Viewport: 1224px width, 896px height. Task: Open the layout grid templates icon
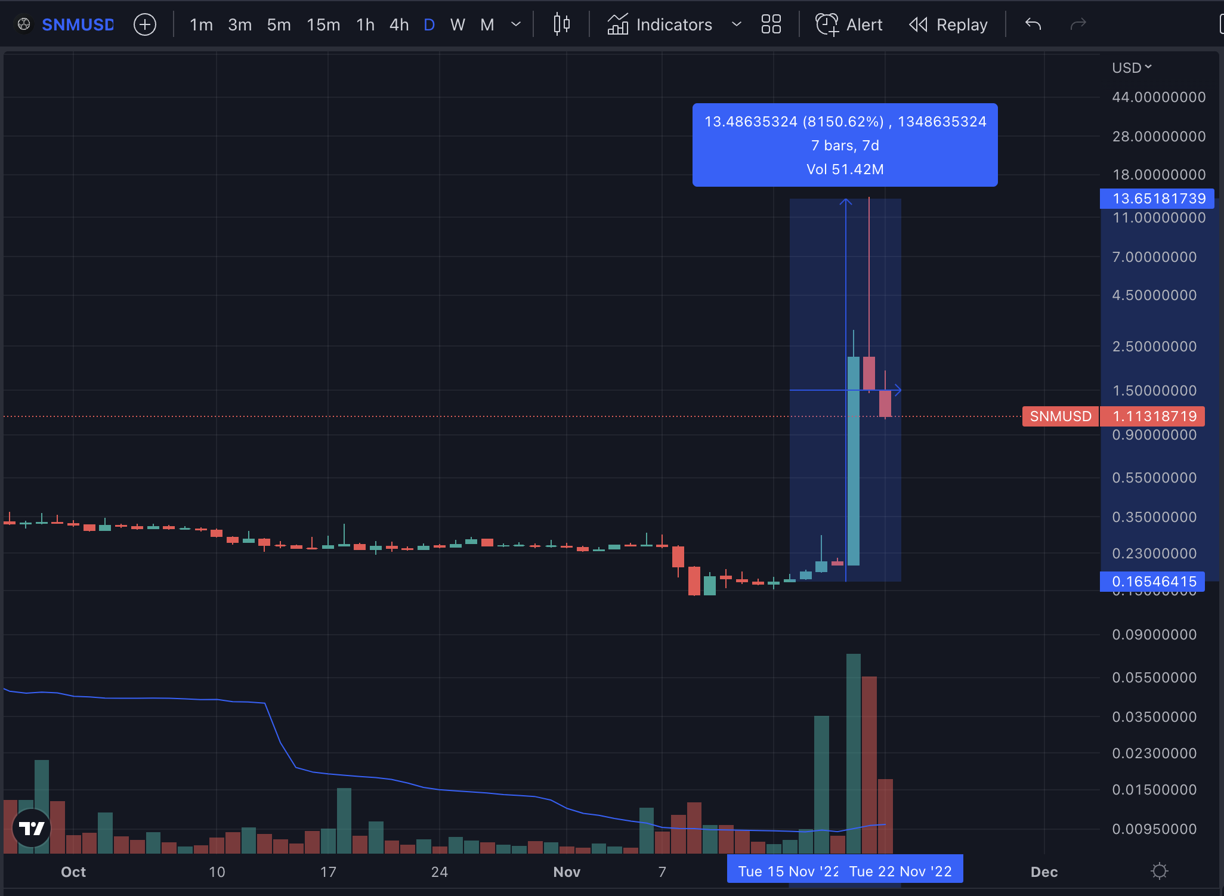point(771,24)
